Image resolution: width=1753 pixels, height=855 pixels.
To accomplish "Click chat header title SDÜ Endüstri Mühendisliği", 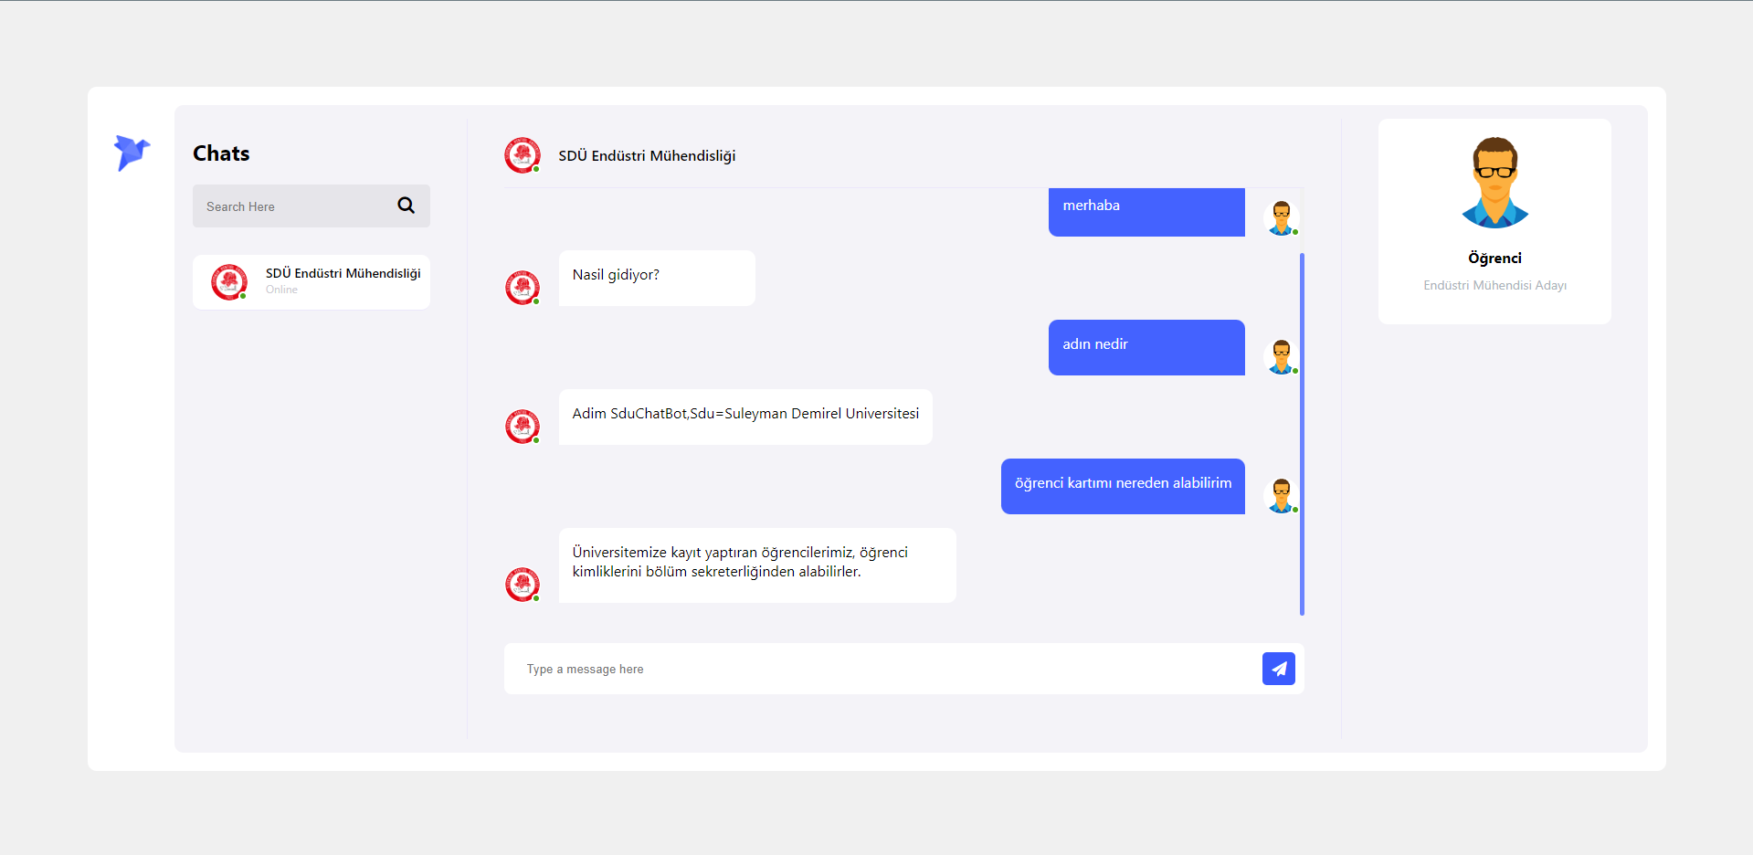I will [x=647, y=156].
